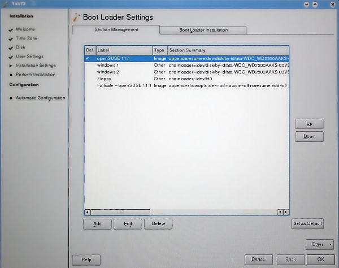Delete the selected boot section

pos(158,224)
